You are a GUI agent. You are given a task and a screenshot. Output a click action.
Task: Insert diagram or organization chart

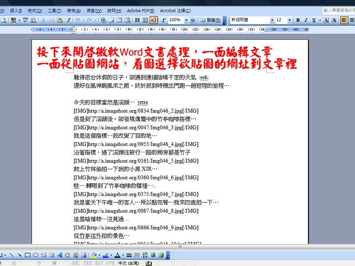[x=67, y=255]
